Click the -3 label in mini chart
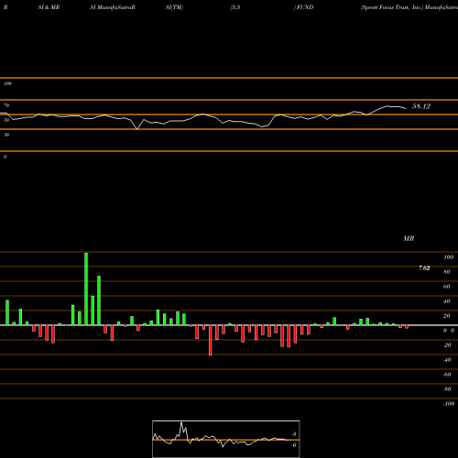The image size is (458, 458). pos(293,434)
